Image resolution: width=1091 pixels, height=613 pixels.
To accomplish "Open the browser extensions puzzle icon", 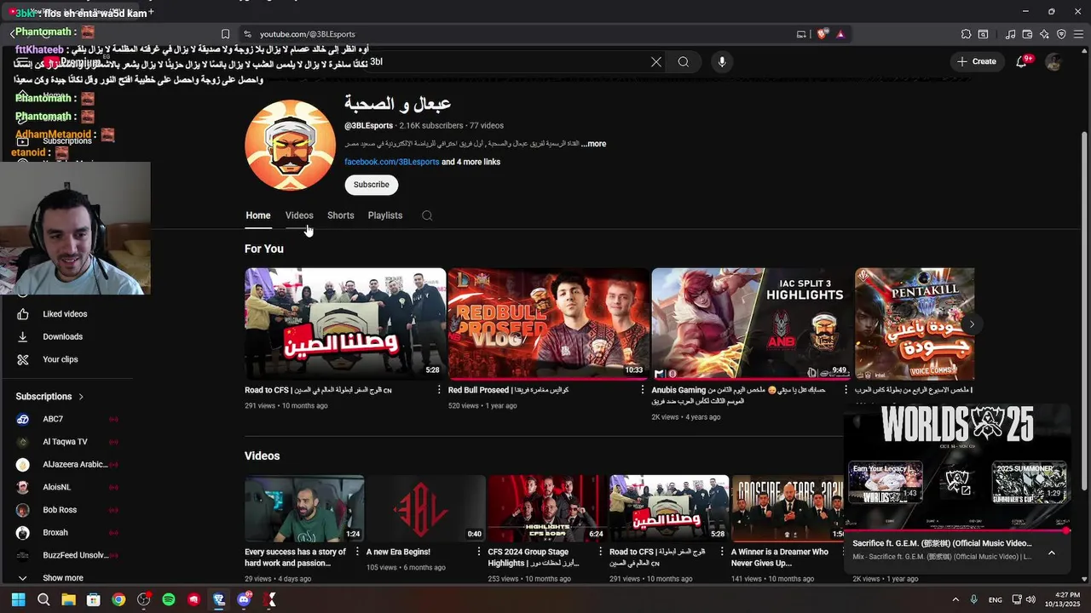I will [966, 34].
